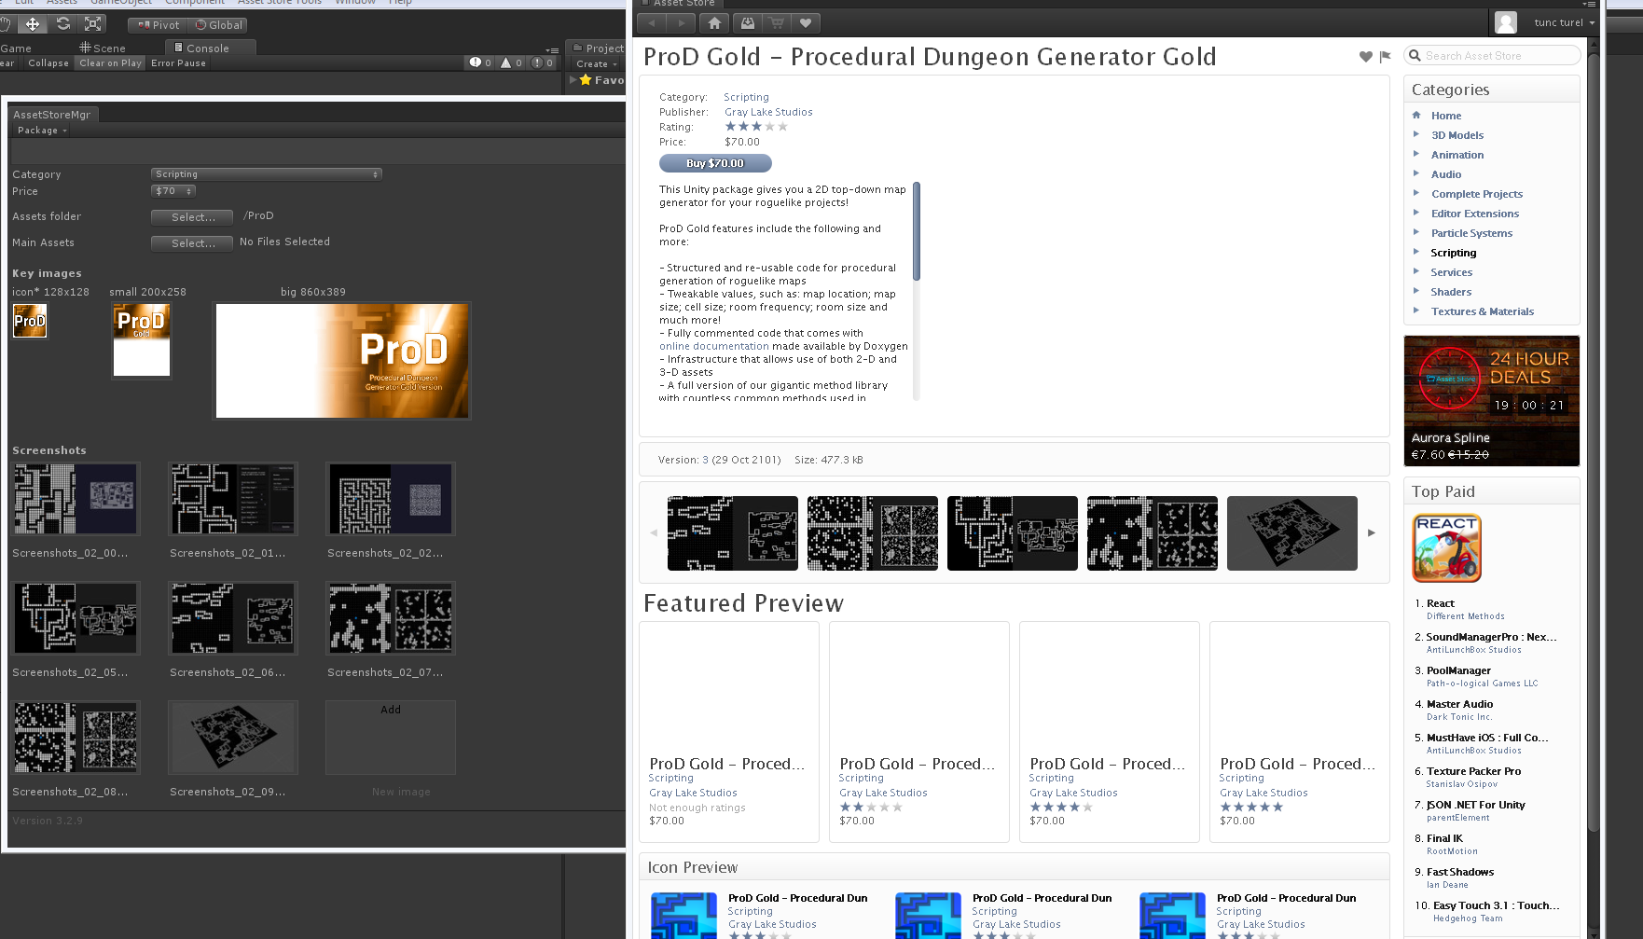This screenshot has height=939, width=1643.
Task: Click the user avatar icon
Action: (1506, 22)
